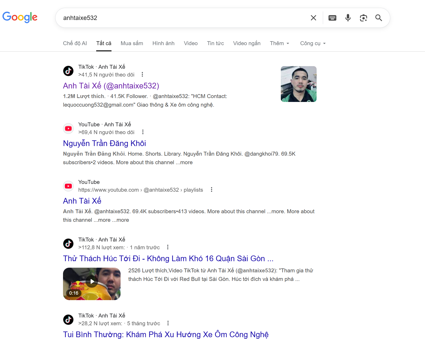The height and width of the screenshot is (339, 425).
Task: Focus the search field containing anhtaixe532
Action: click(184, 18)
